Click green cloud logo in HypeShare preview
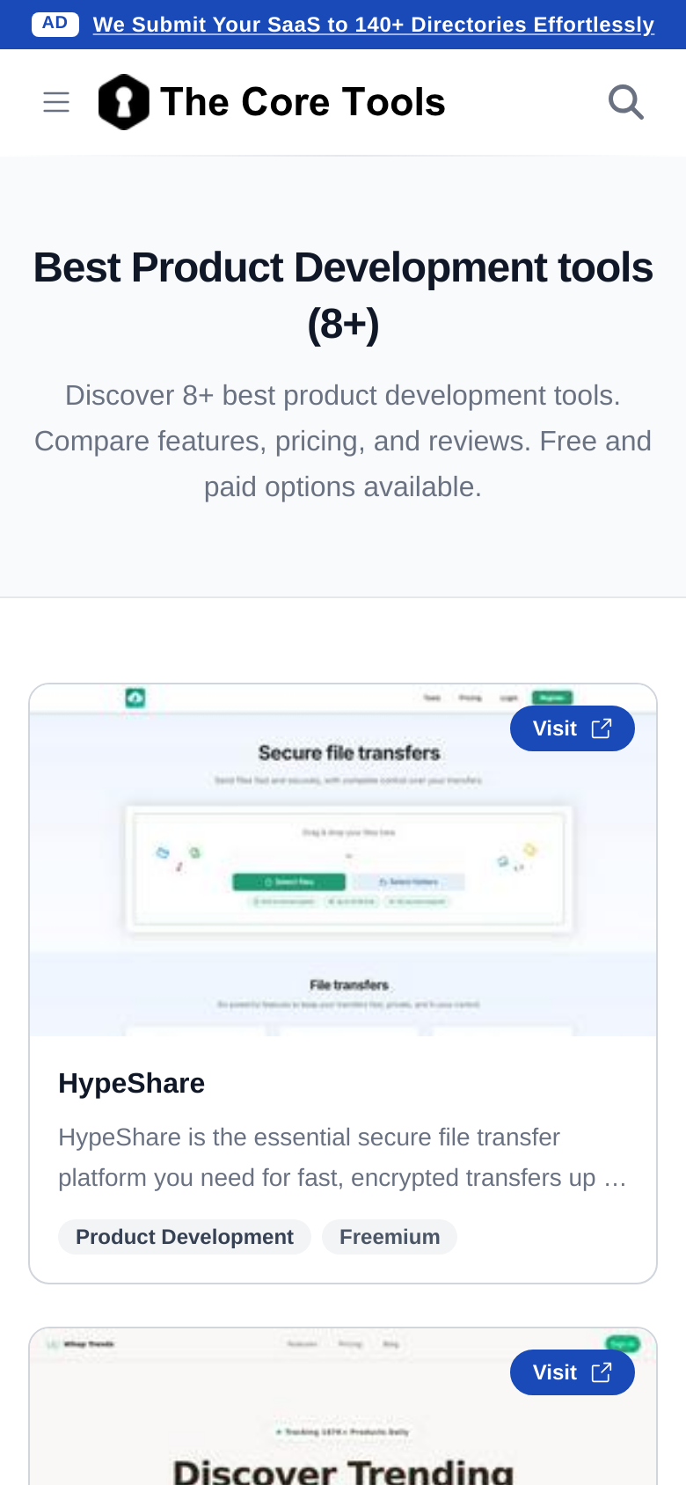The width and height of the screenshot is (686, 1485). [135, 698]
